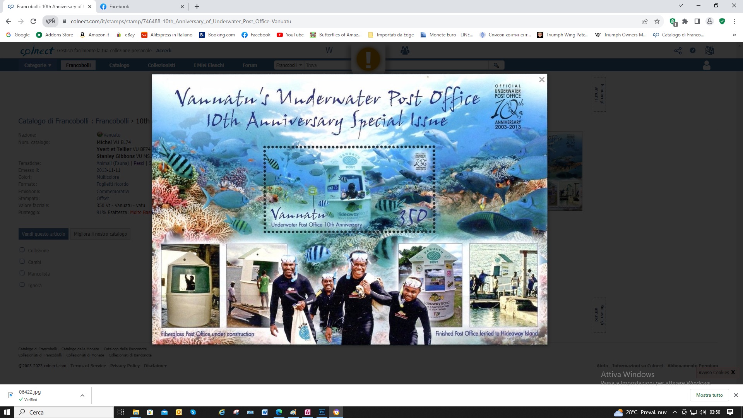
Task: Click the share page icon in address bar
Action: 645,21
